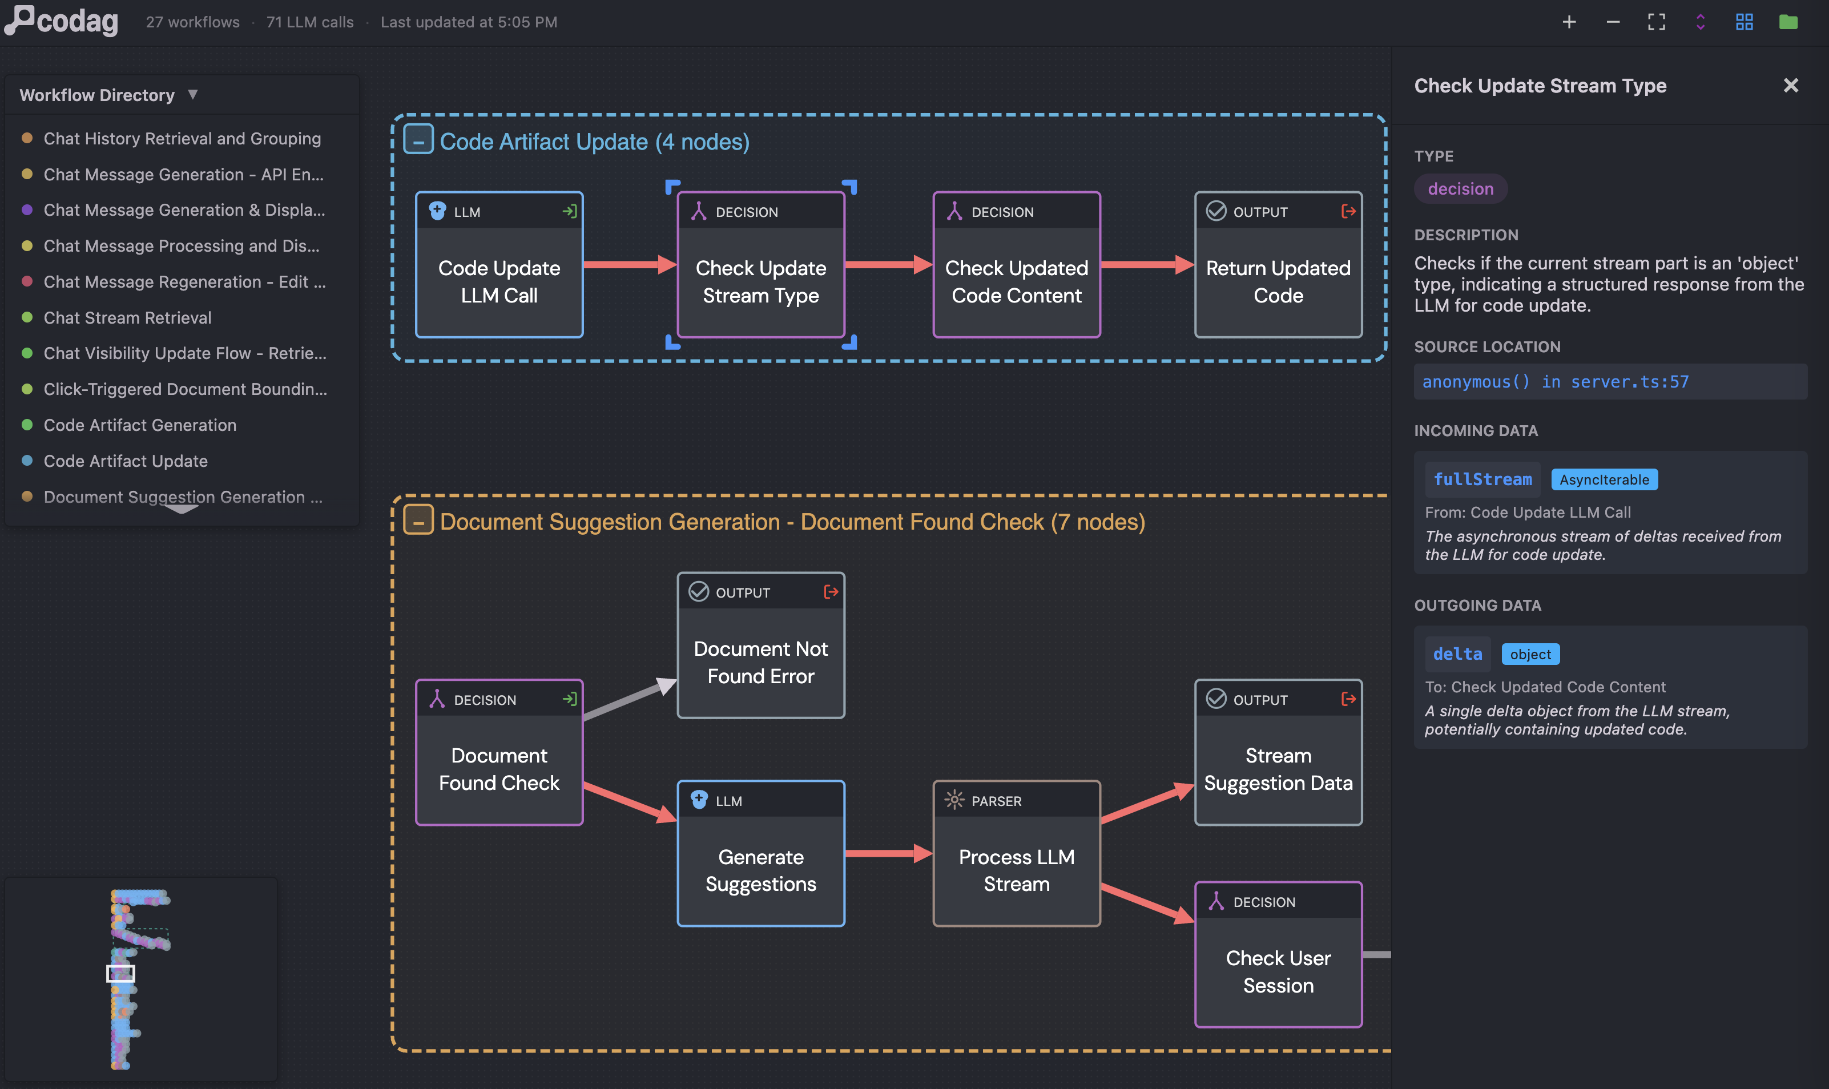Click the green folder icon
The height and width of the screenshot is (1089, 1829).
[1788, 22]
